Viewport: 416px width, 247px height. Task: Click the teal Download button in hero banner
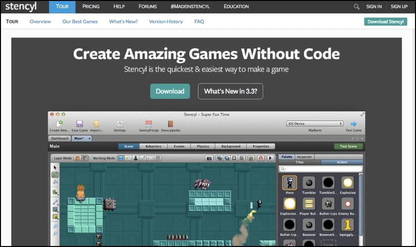[x=170, y=91]
